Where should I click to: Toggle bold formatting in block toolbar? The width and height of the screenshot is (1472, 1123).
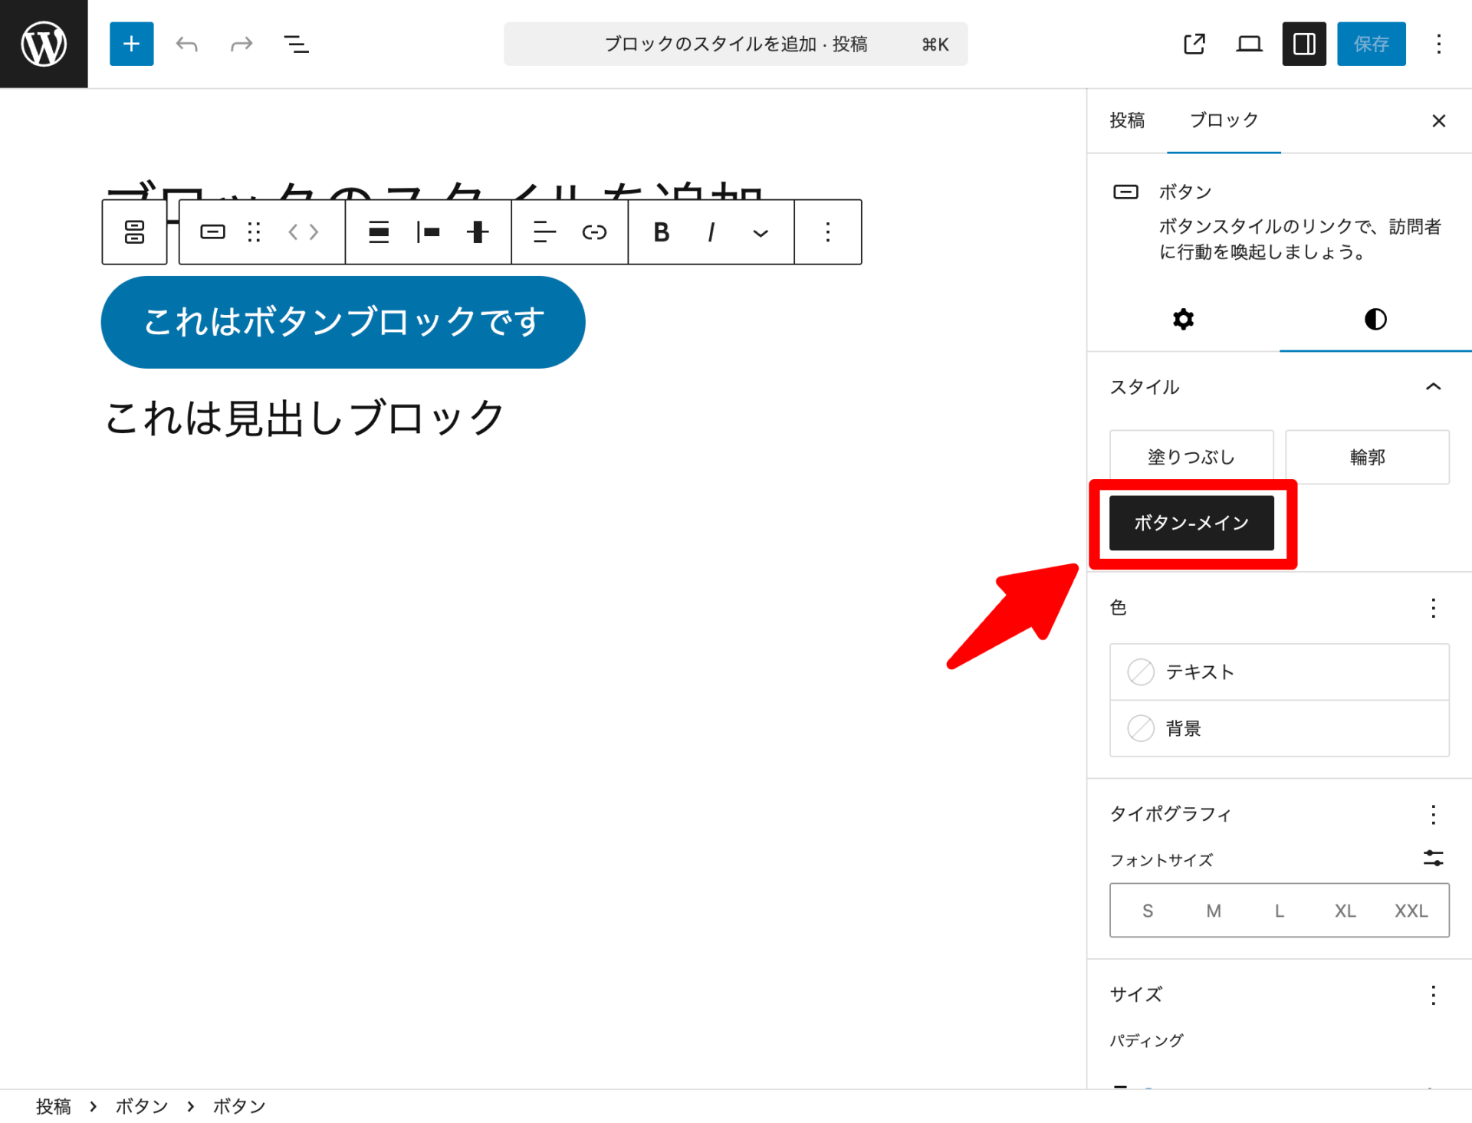click(x=661, y=232)
